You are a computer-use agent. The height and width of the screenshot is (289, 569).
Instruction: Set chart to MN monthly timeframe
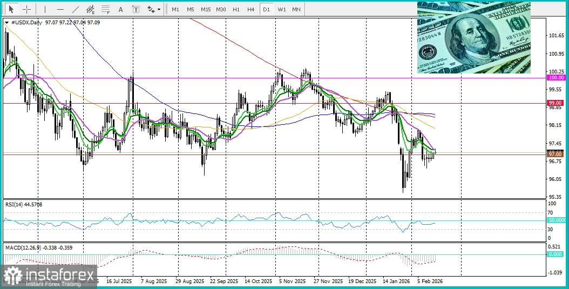(x=296, y=9)
